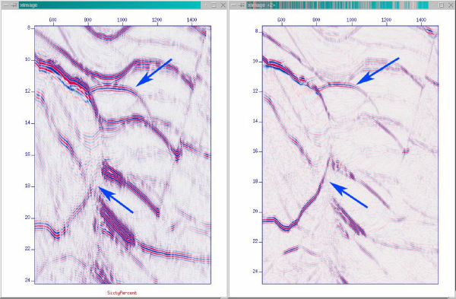This screenshot has width=456, height=299.
Task: Minimize the left ximage window
Action: pos(206,5)
